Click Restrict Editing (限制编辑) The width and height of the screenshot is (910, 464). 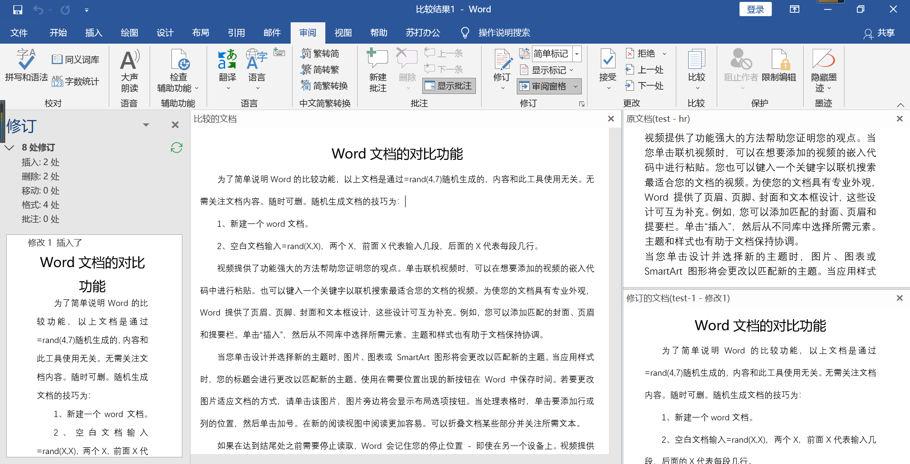coord(779,65)
